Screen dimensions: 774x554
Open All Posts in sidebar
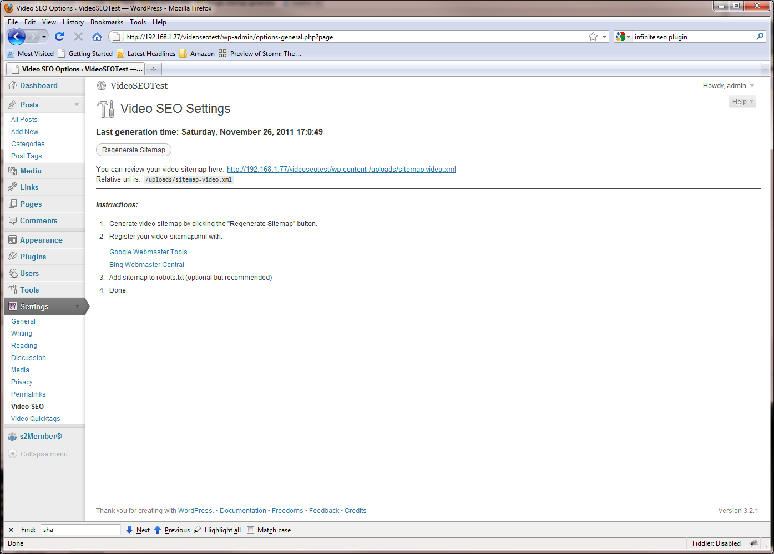[x=24, y=120]
